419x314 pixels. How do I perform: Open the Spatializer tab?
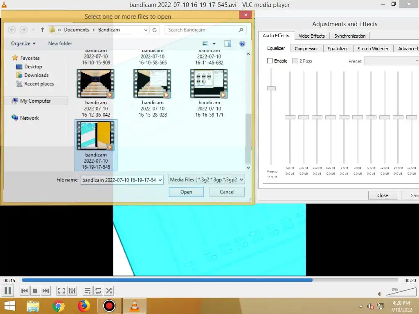(338, 49)
